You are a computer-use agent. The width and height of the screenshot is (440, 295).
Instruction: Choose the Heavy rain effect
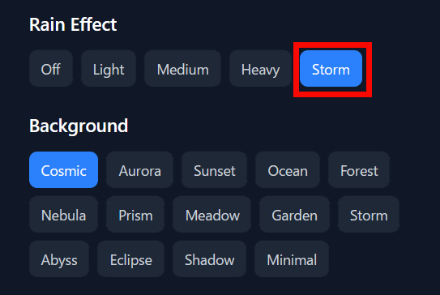pyautogui.click(x=260, y=69)
